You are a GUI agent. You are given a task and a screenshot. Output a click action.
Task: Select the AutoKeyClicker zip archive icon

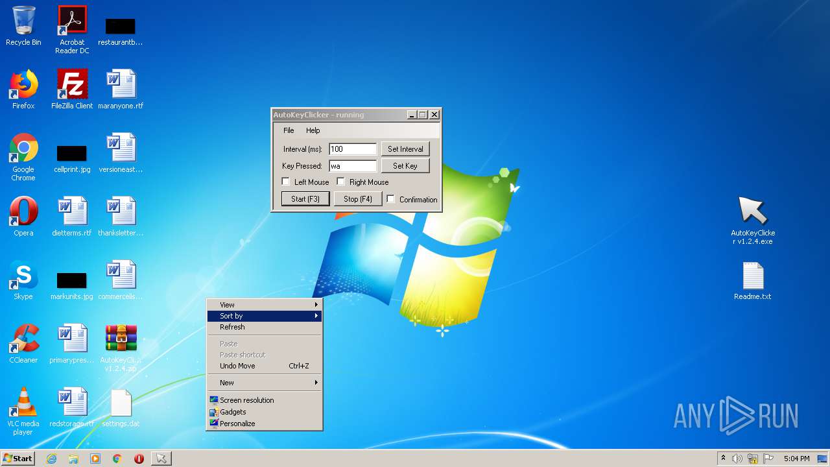[121, 348]
